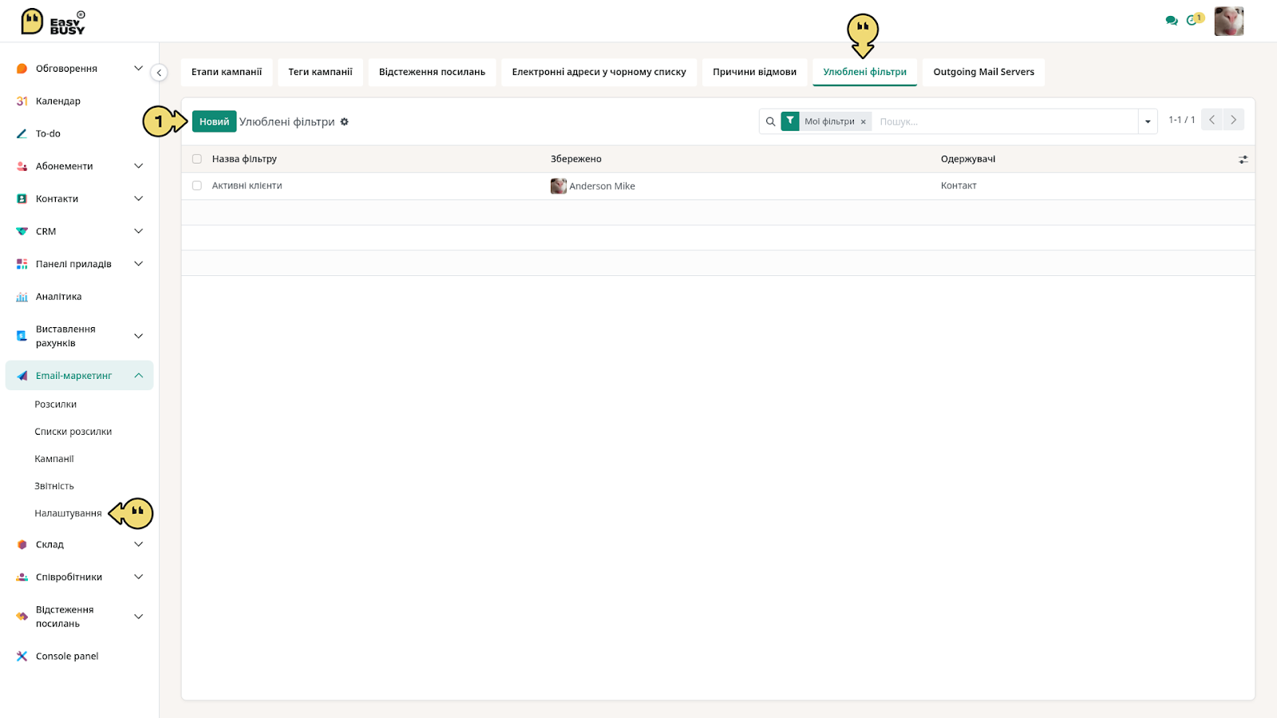Select the Улюблені фільтри tab

point(864,72)
